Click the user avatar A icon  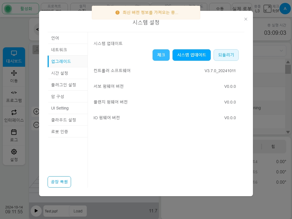tap(285, 9)
